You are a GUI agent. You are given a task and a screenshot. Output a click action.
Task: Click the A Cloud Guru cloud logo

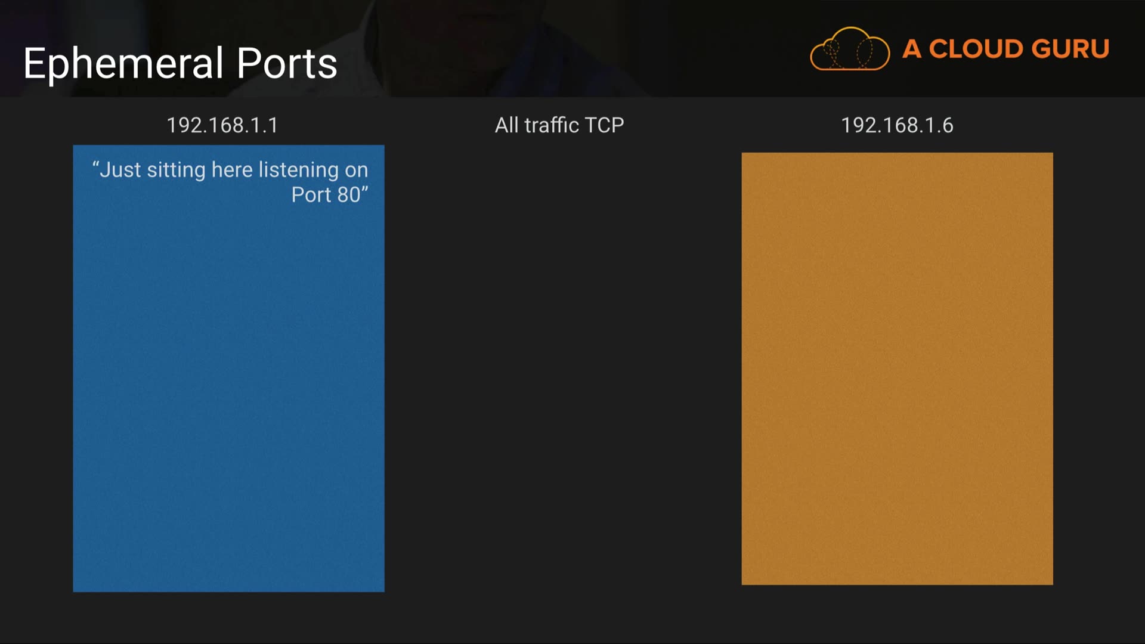(849, 49)
